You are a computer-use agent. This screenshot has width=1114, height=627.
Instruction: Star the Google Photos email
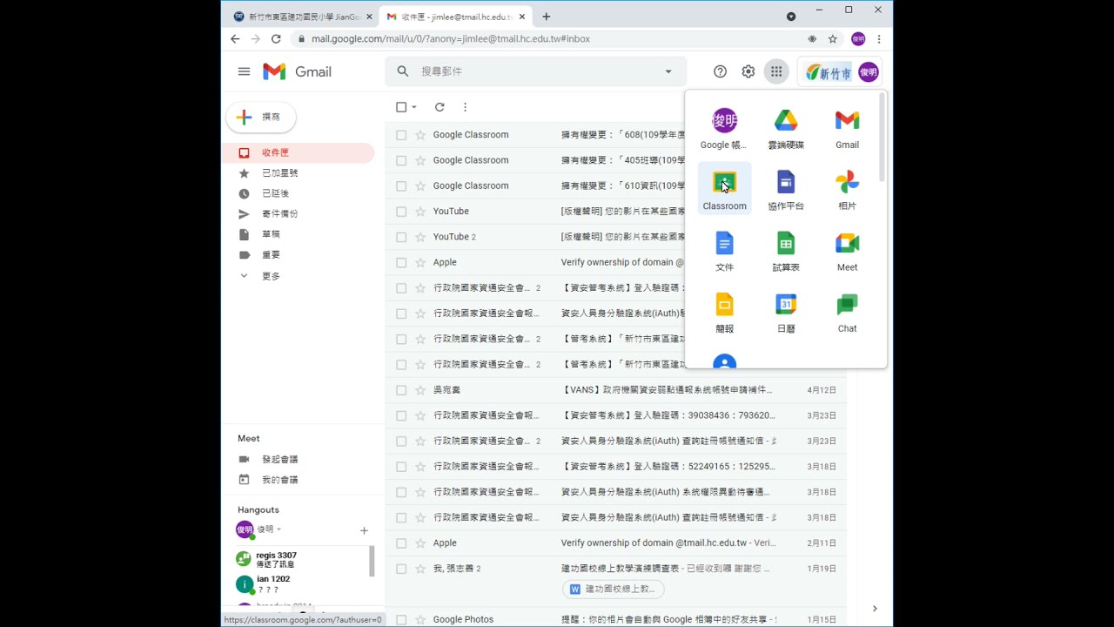click(420, 619)
